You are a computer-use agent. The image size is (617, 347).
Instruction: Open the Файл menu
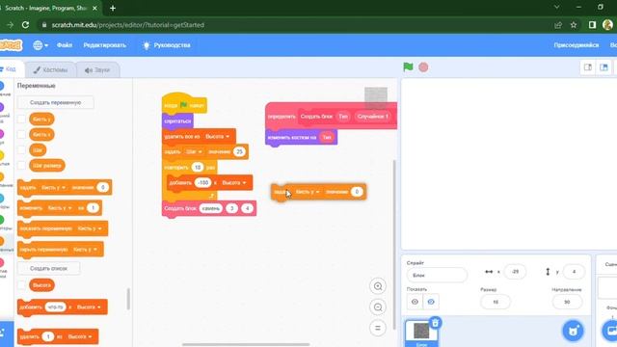(65, 45)
